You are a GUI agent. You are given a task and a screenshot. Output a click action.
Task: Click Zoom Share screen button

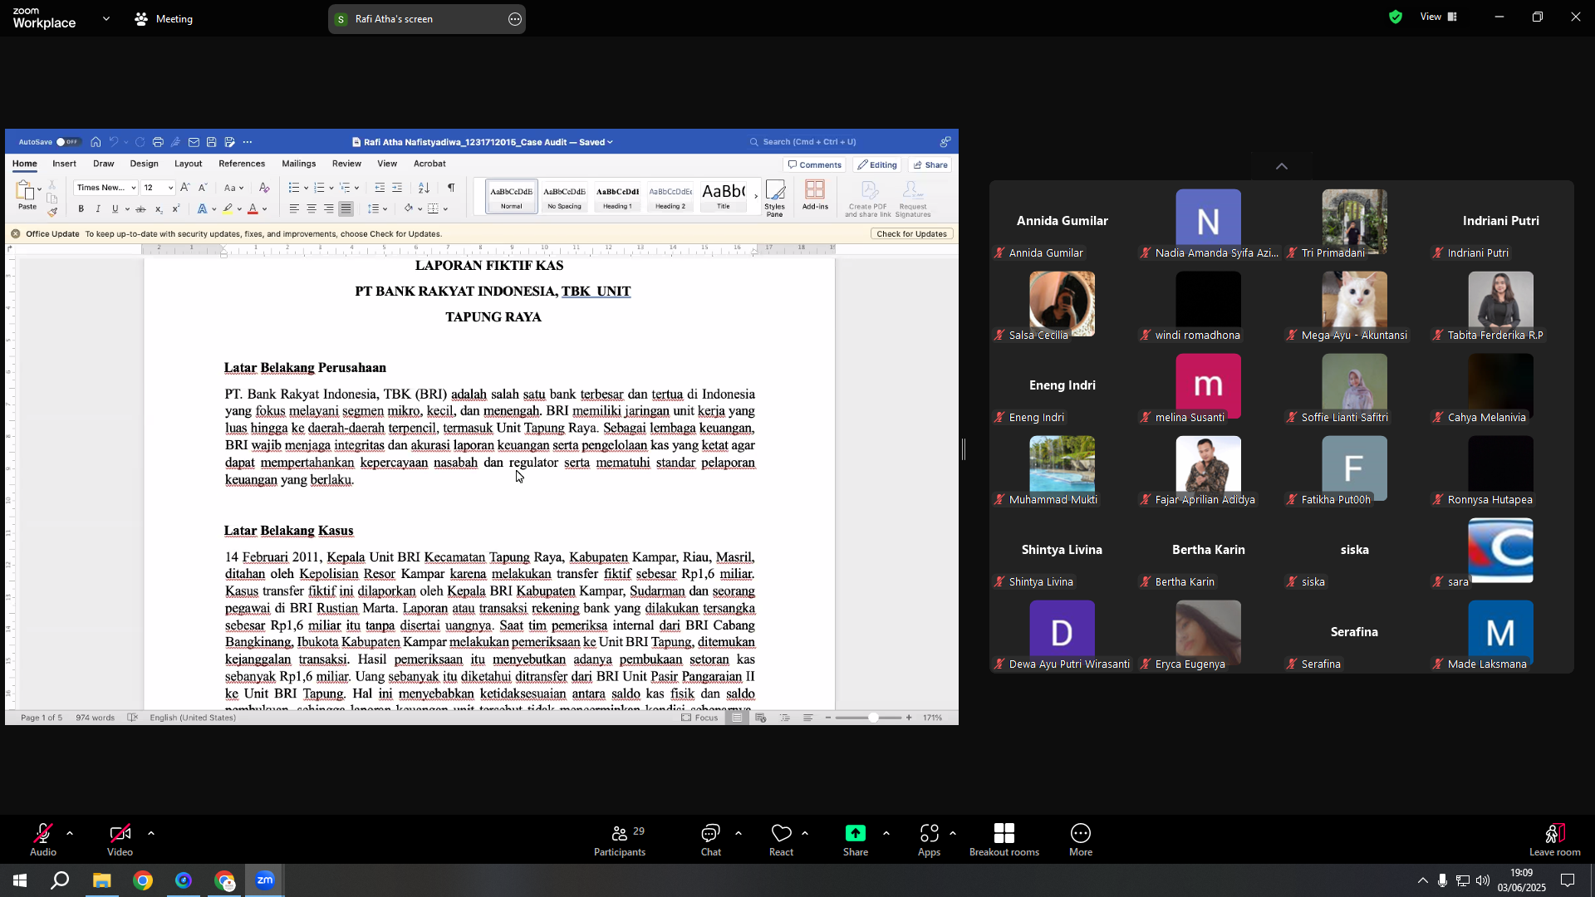[856, 841]
